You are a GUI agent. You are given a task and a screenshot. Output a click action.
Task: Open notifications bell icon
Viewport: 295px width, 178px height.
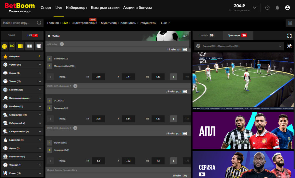(x=277, y=8)
